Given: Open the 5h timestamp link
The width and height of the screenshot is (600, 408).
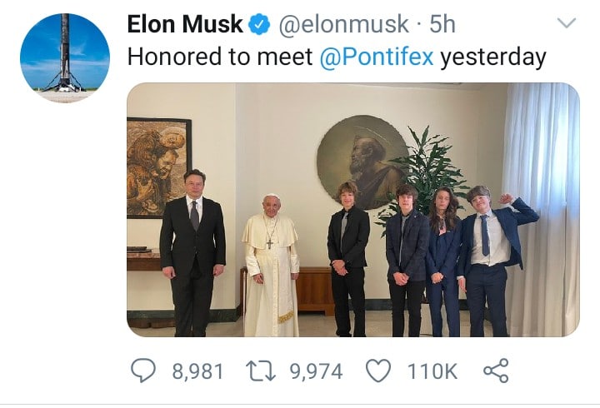Looking at the screenshot, I should pos(443,25).
